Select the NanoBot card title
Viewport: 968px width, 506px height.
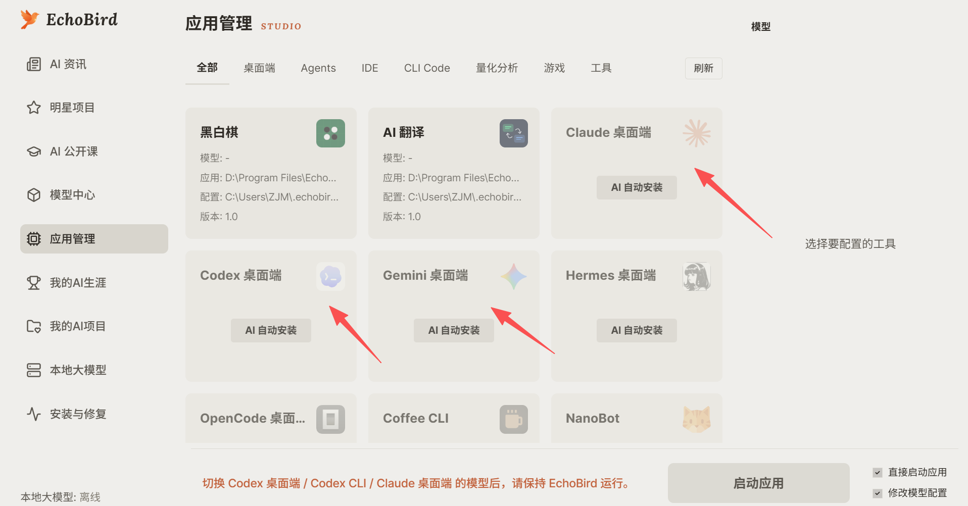(593, 418)
